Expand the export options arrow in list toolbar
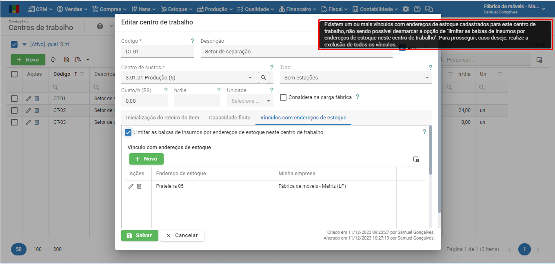 click(x=88, y=60)
